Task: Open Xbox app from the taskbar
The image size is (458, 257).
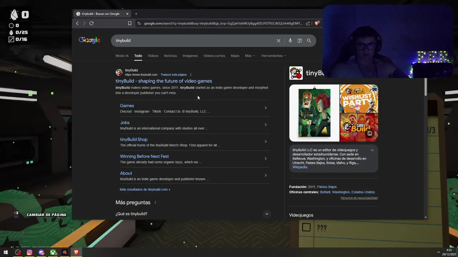Action: click(x=53, y=252)
